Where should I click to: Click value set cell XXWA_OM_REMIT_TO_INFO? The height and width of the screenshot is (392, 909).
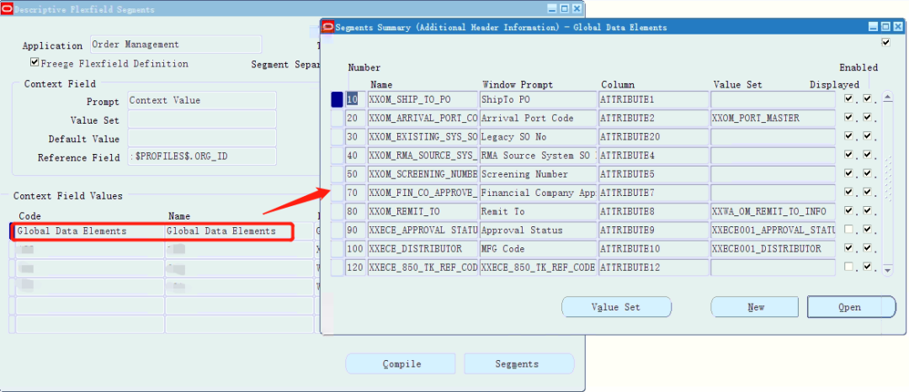point(773,211)
